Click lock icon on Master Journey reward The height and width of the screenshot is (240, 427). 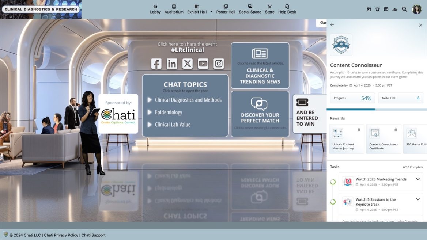coord(359,130)
